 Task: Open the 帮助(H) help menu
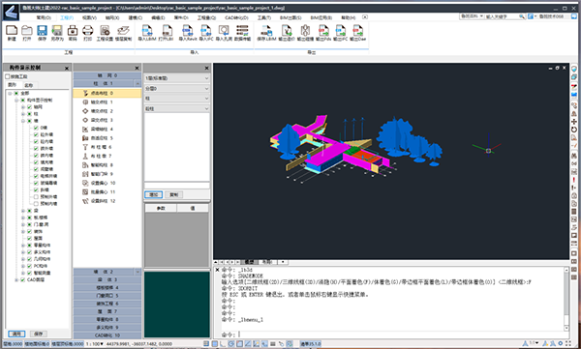pyautogui.click(x=348, y=17)
